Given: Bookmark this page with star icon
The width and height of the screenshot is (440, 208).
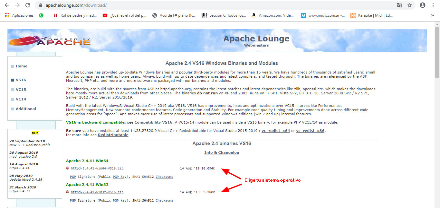Looking at the screenshot, I should pos(410,5).
